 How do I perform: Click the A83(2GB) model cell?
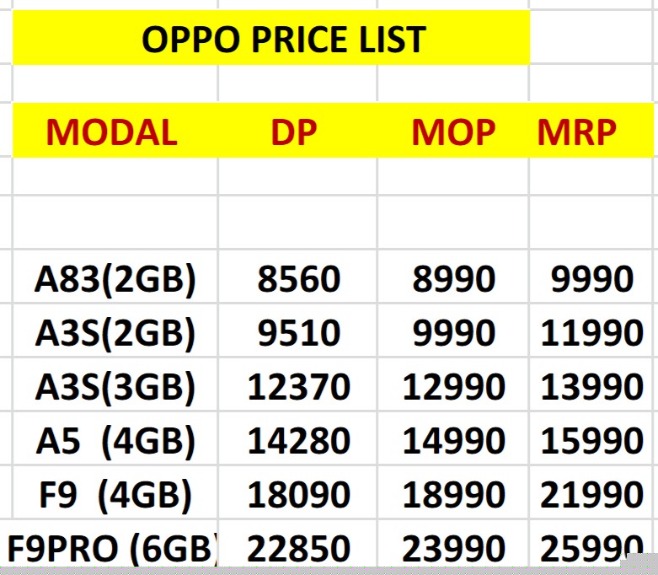tap(115, 280)
